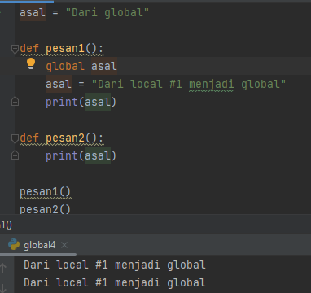The width and height of the screenshot is (311, 293).
Task: Click the string "Dari global" in first line
Action: click(107, 12)
